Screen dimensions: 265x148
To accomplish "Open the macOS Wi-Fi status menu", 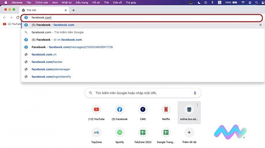I will coord(243,2).
